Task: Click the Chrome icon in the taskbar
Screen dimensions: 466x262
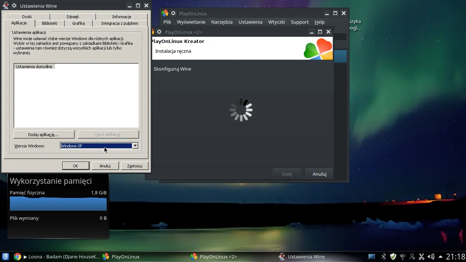Action: click(17, 257)
